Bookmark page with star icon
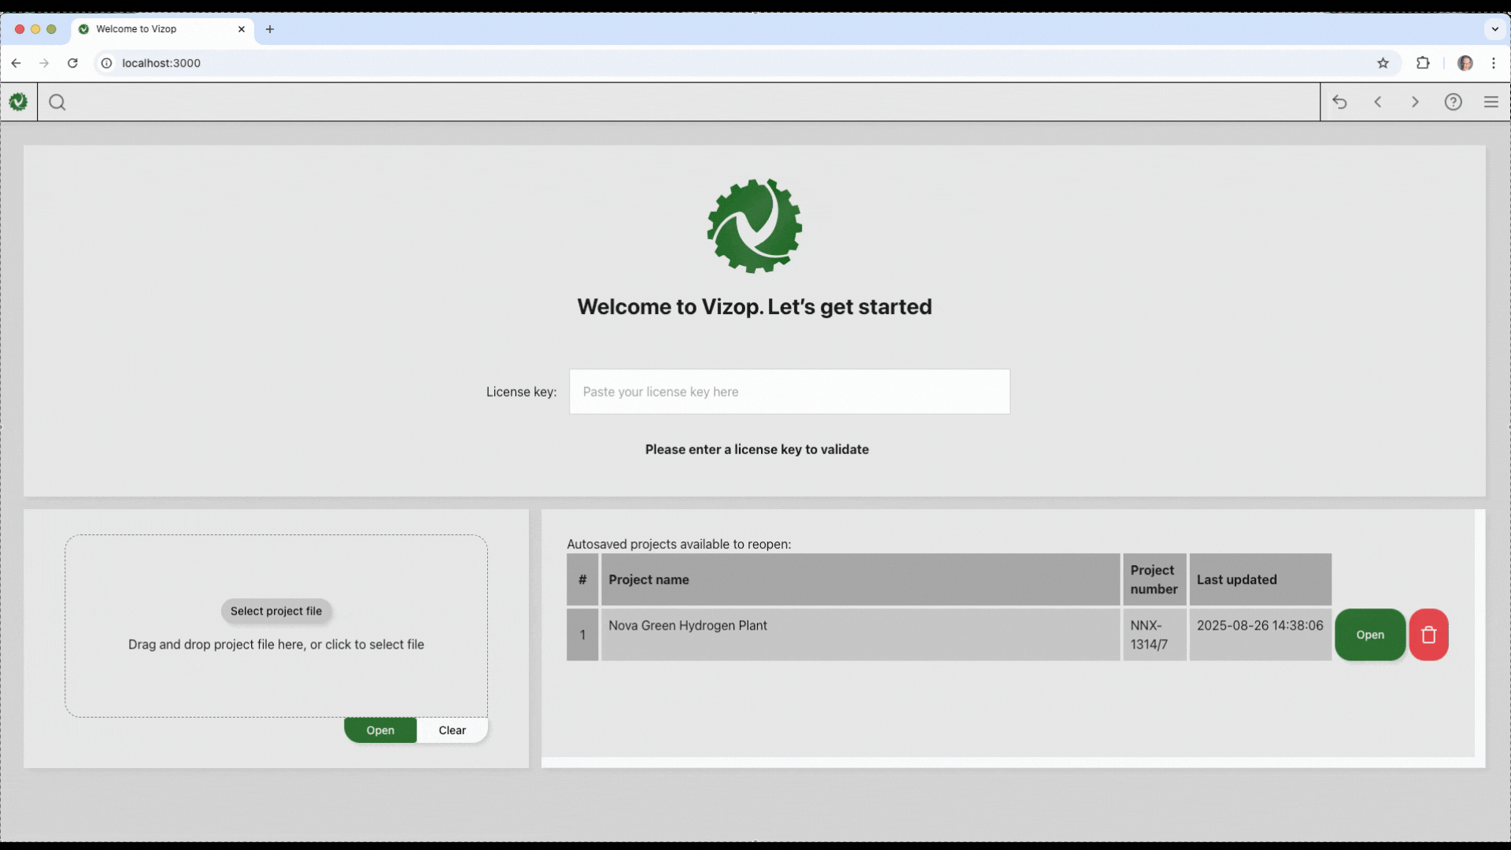1511x850 pixels. [x=1383, y=63]
